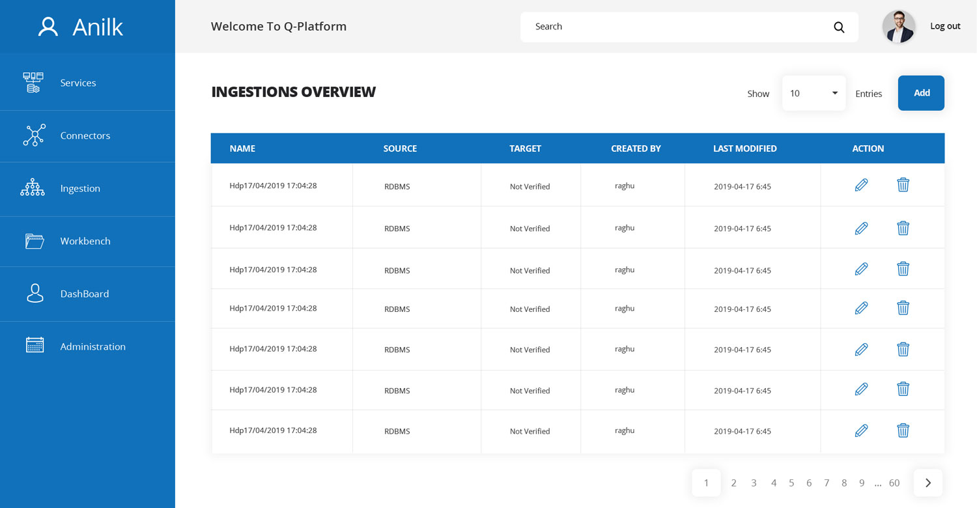The width and height of the screenshot is (977, 508).
Task: Click the ACTION column header
Action: [x=868, y=148]
